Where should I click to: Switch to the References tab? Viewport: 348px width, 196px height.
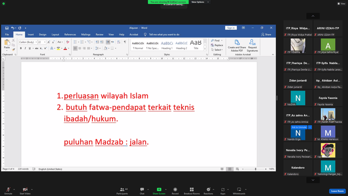coord(70,35)
